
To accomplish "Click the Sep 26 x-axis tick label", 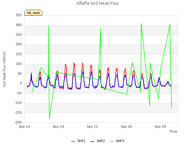I will coord(126,126).
